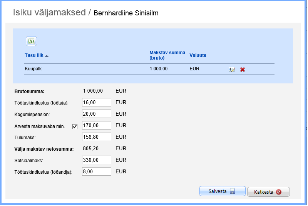Focus the Töötuskindlustus (töötaja) input field
This screenshot has height=206, width=308.
click(x=97, y=102)
